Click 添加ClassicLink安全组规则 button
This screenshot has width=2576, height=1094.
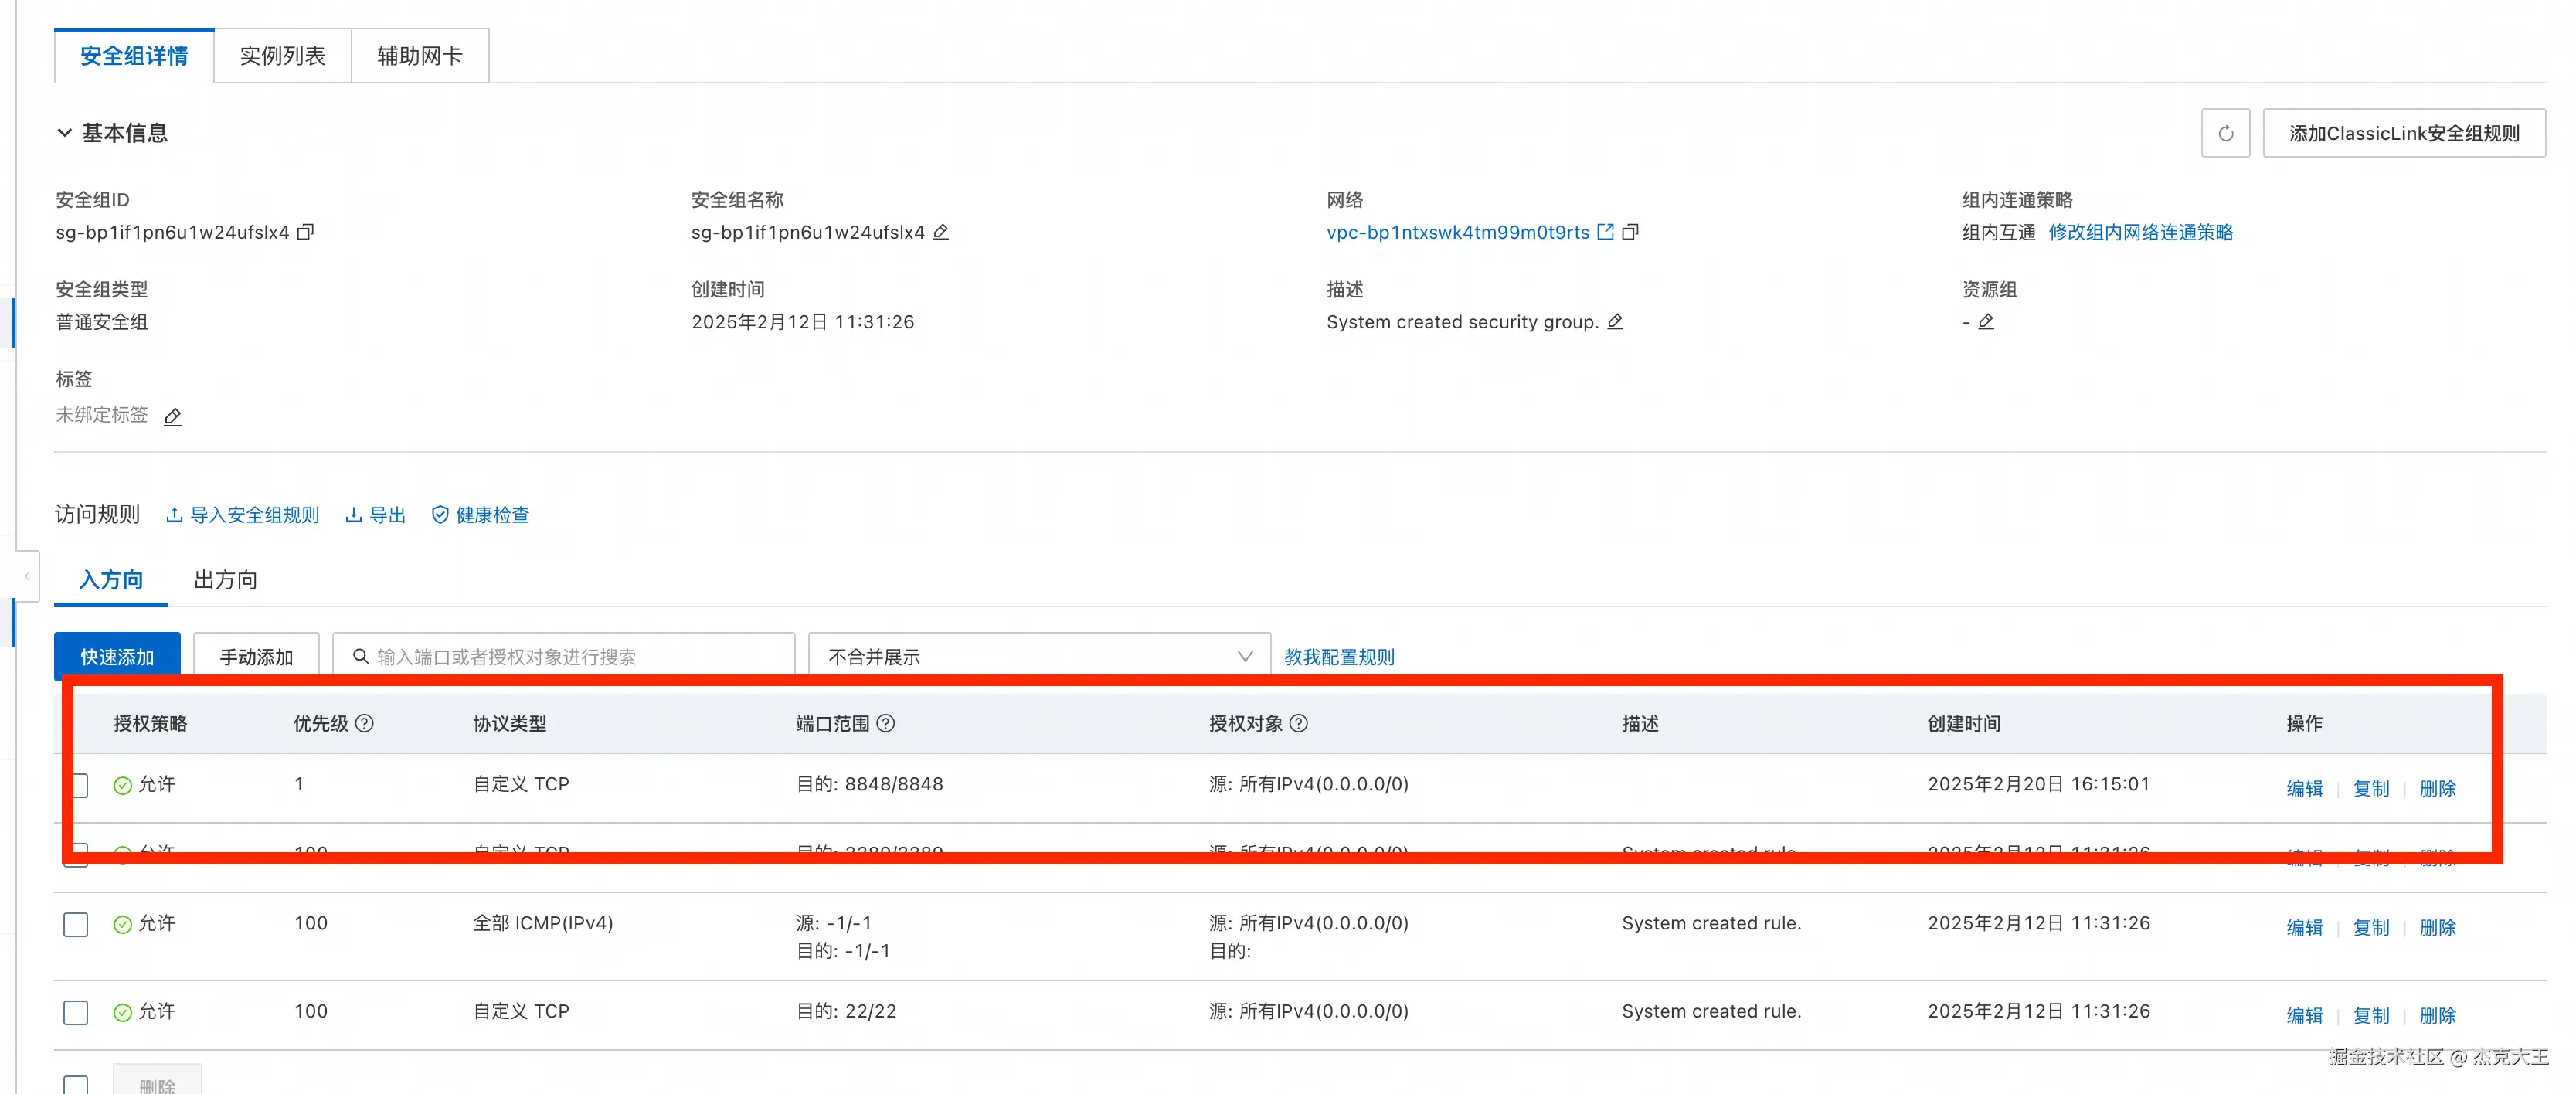pos(2404,133)
